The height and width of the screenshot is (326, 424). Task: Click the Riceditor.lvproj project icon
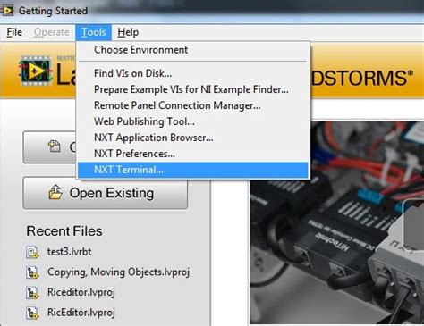(32, 292)
